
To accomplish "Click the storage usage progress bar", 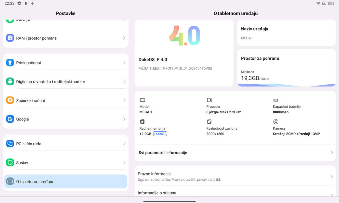I will (286, 85).
